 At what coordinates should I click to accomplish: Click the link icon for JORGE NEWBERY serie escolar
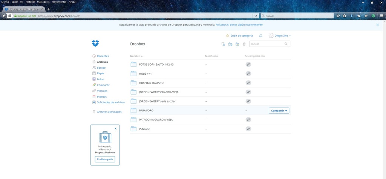click(x=248, y=101)
